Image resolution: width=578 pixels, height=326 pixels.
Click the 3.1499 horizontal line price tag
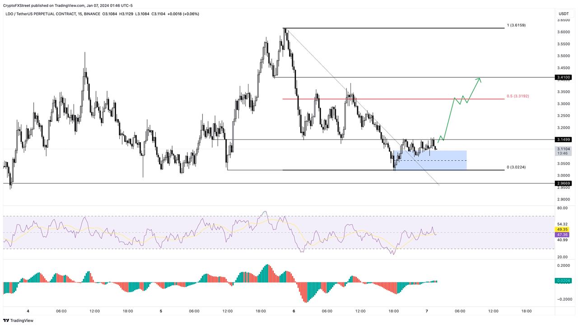[x=564, y=140]
